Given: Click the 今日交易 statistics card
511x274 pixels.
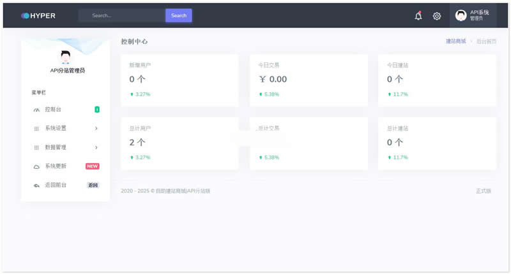Looking at the screenshot, I should pyautogui.click(x=308, y=80).
